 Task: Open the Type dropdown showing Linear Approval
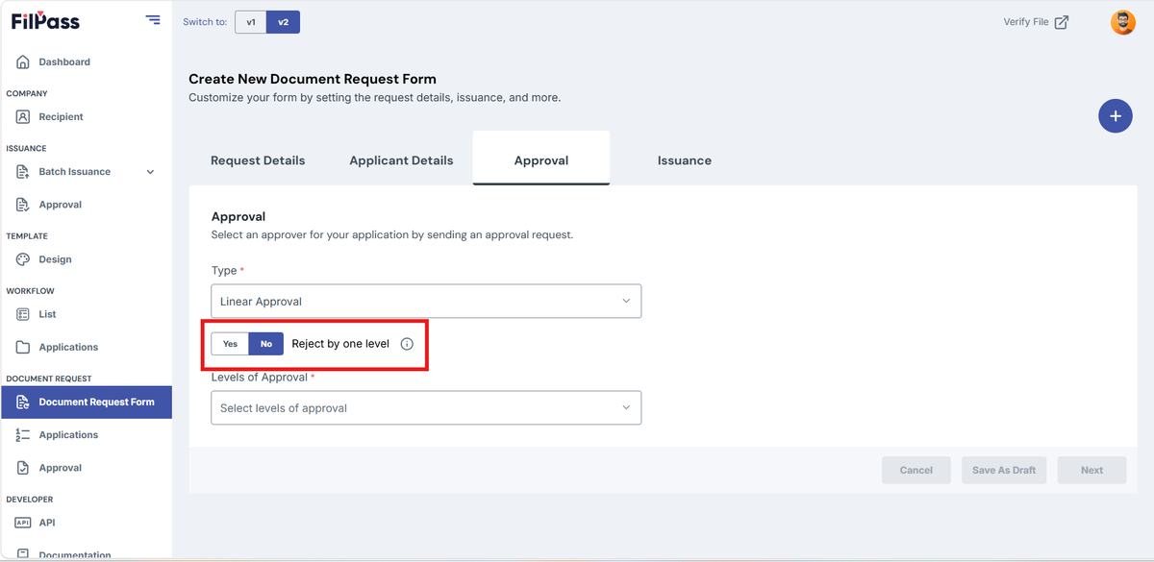[426, 302]
